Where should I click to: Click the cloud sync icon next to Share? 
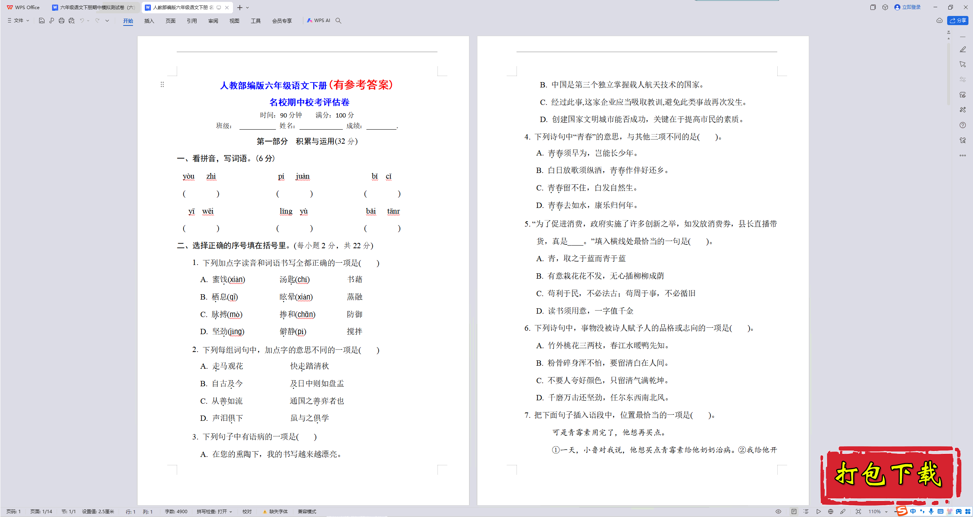(x=940, y=21)
